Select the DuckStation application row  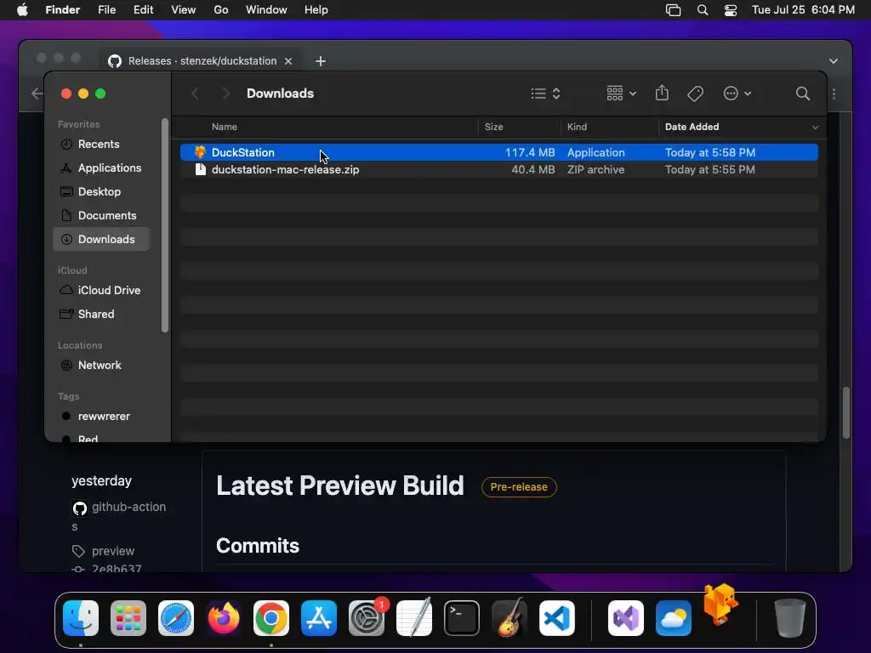[x=498, y=152]
